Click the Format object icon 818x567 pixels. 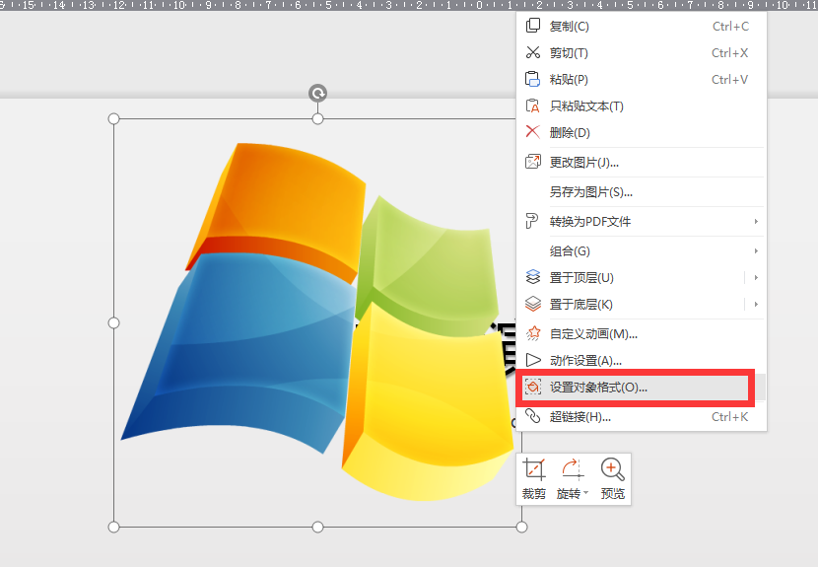click(532, 387)
